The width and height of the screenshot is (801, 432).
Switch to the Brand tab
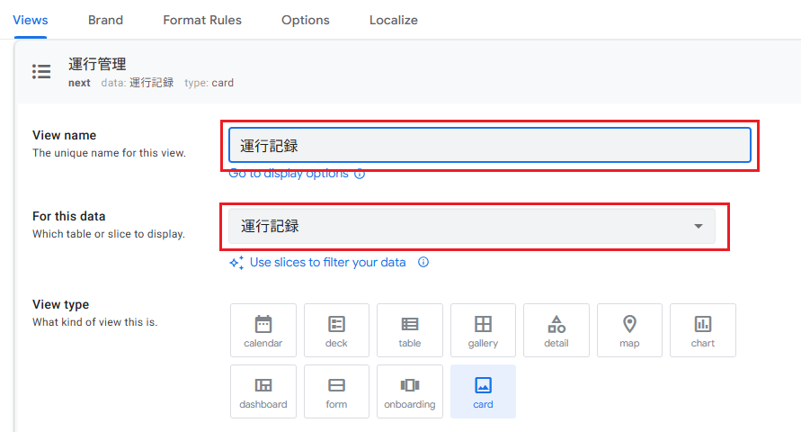(x=105, y=20)
